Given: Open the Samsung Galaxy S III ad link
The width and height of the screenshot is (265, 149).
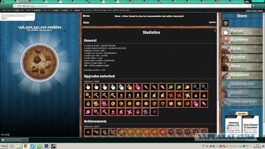Looking at the screenshot, I should tap(234, 124).
